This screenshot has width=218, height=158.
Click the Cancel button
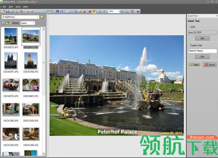click(210, 65)
